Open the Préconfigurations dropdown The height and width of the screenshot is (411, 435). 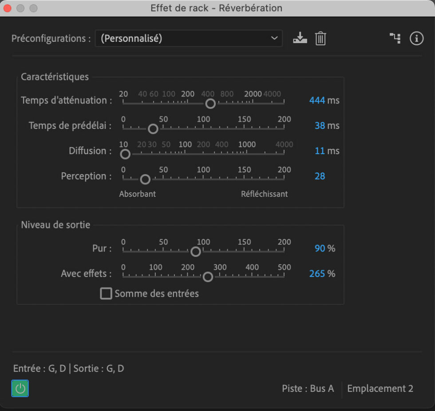(x=189, y=38)
